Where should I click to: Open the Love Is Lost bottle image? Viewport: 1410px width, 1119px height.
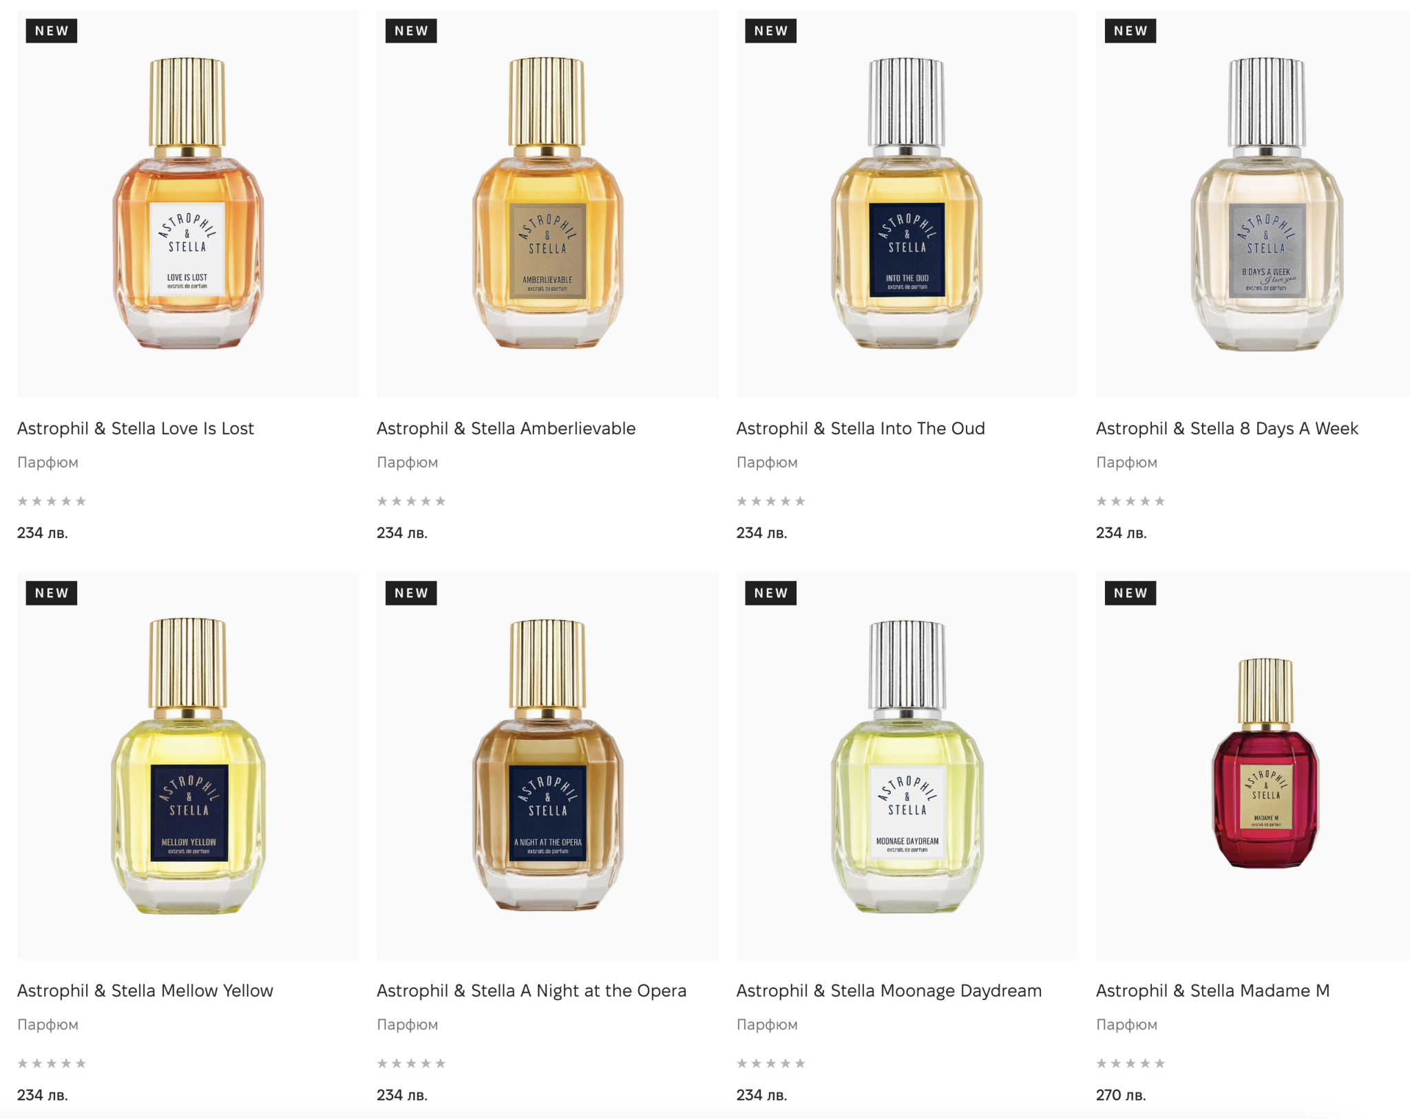click(x=188, y=204)
